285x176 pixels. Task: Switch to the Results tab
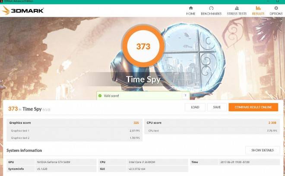(x=258, y=11)
